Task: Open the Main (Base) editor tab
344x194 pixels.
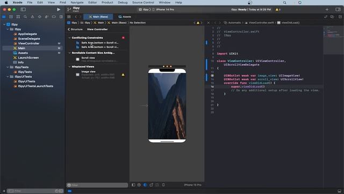Action: coord(98,17)
